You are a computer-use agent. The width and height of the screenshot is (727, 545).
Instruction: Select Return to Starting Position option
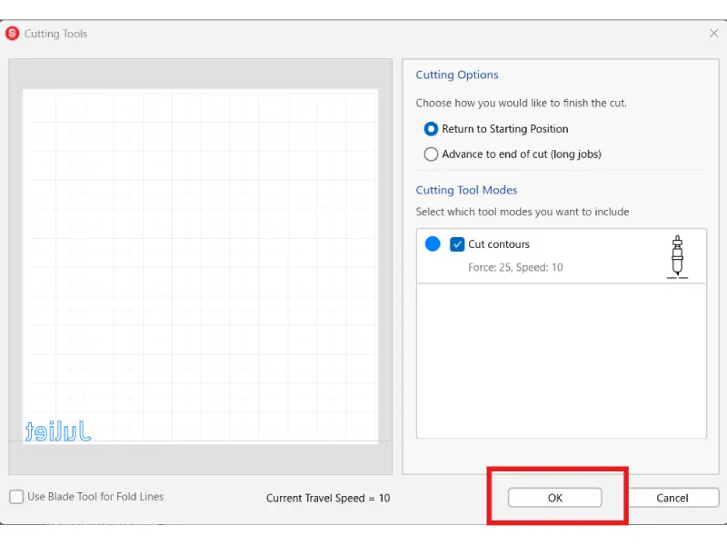[432, 129]
